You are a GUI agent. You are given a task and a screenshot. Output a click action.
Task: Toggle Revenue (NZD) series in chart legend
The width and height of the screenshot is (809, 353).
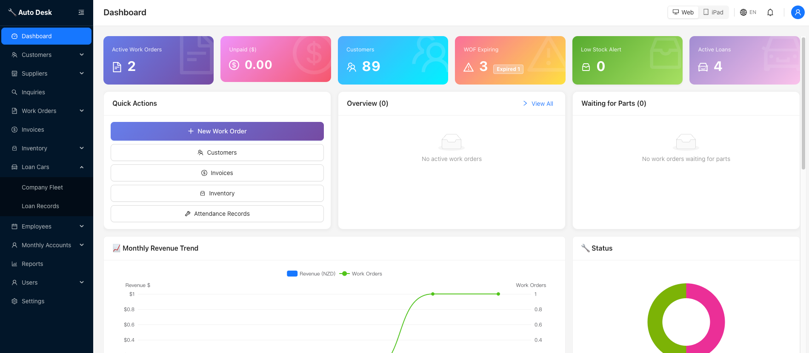tap(311, 274)
